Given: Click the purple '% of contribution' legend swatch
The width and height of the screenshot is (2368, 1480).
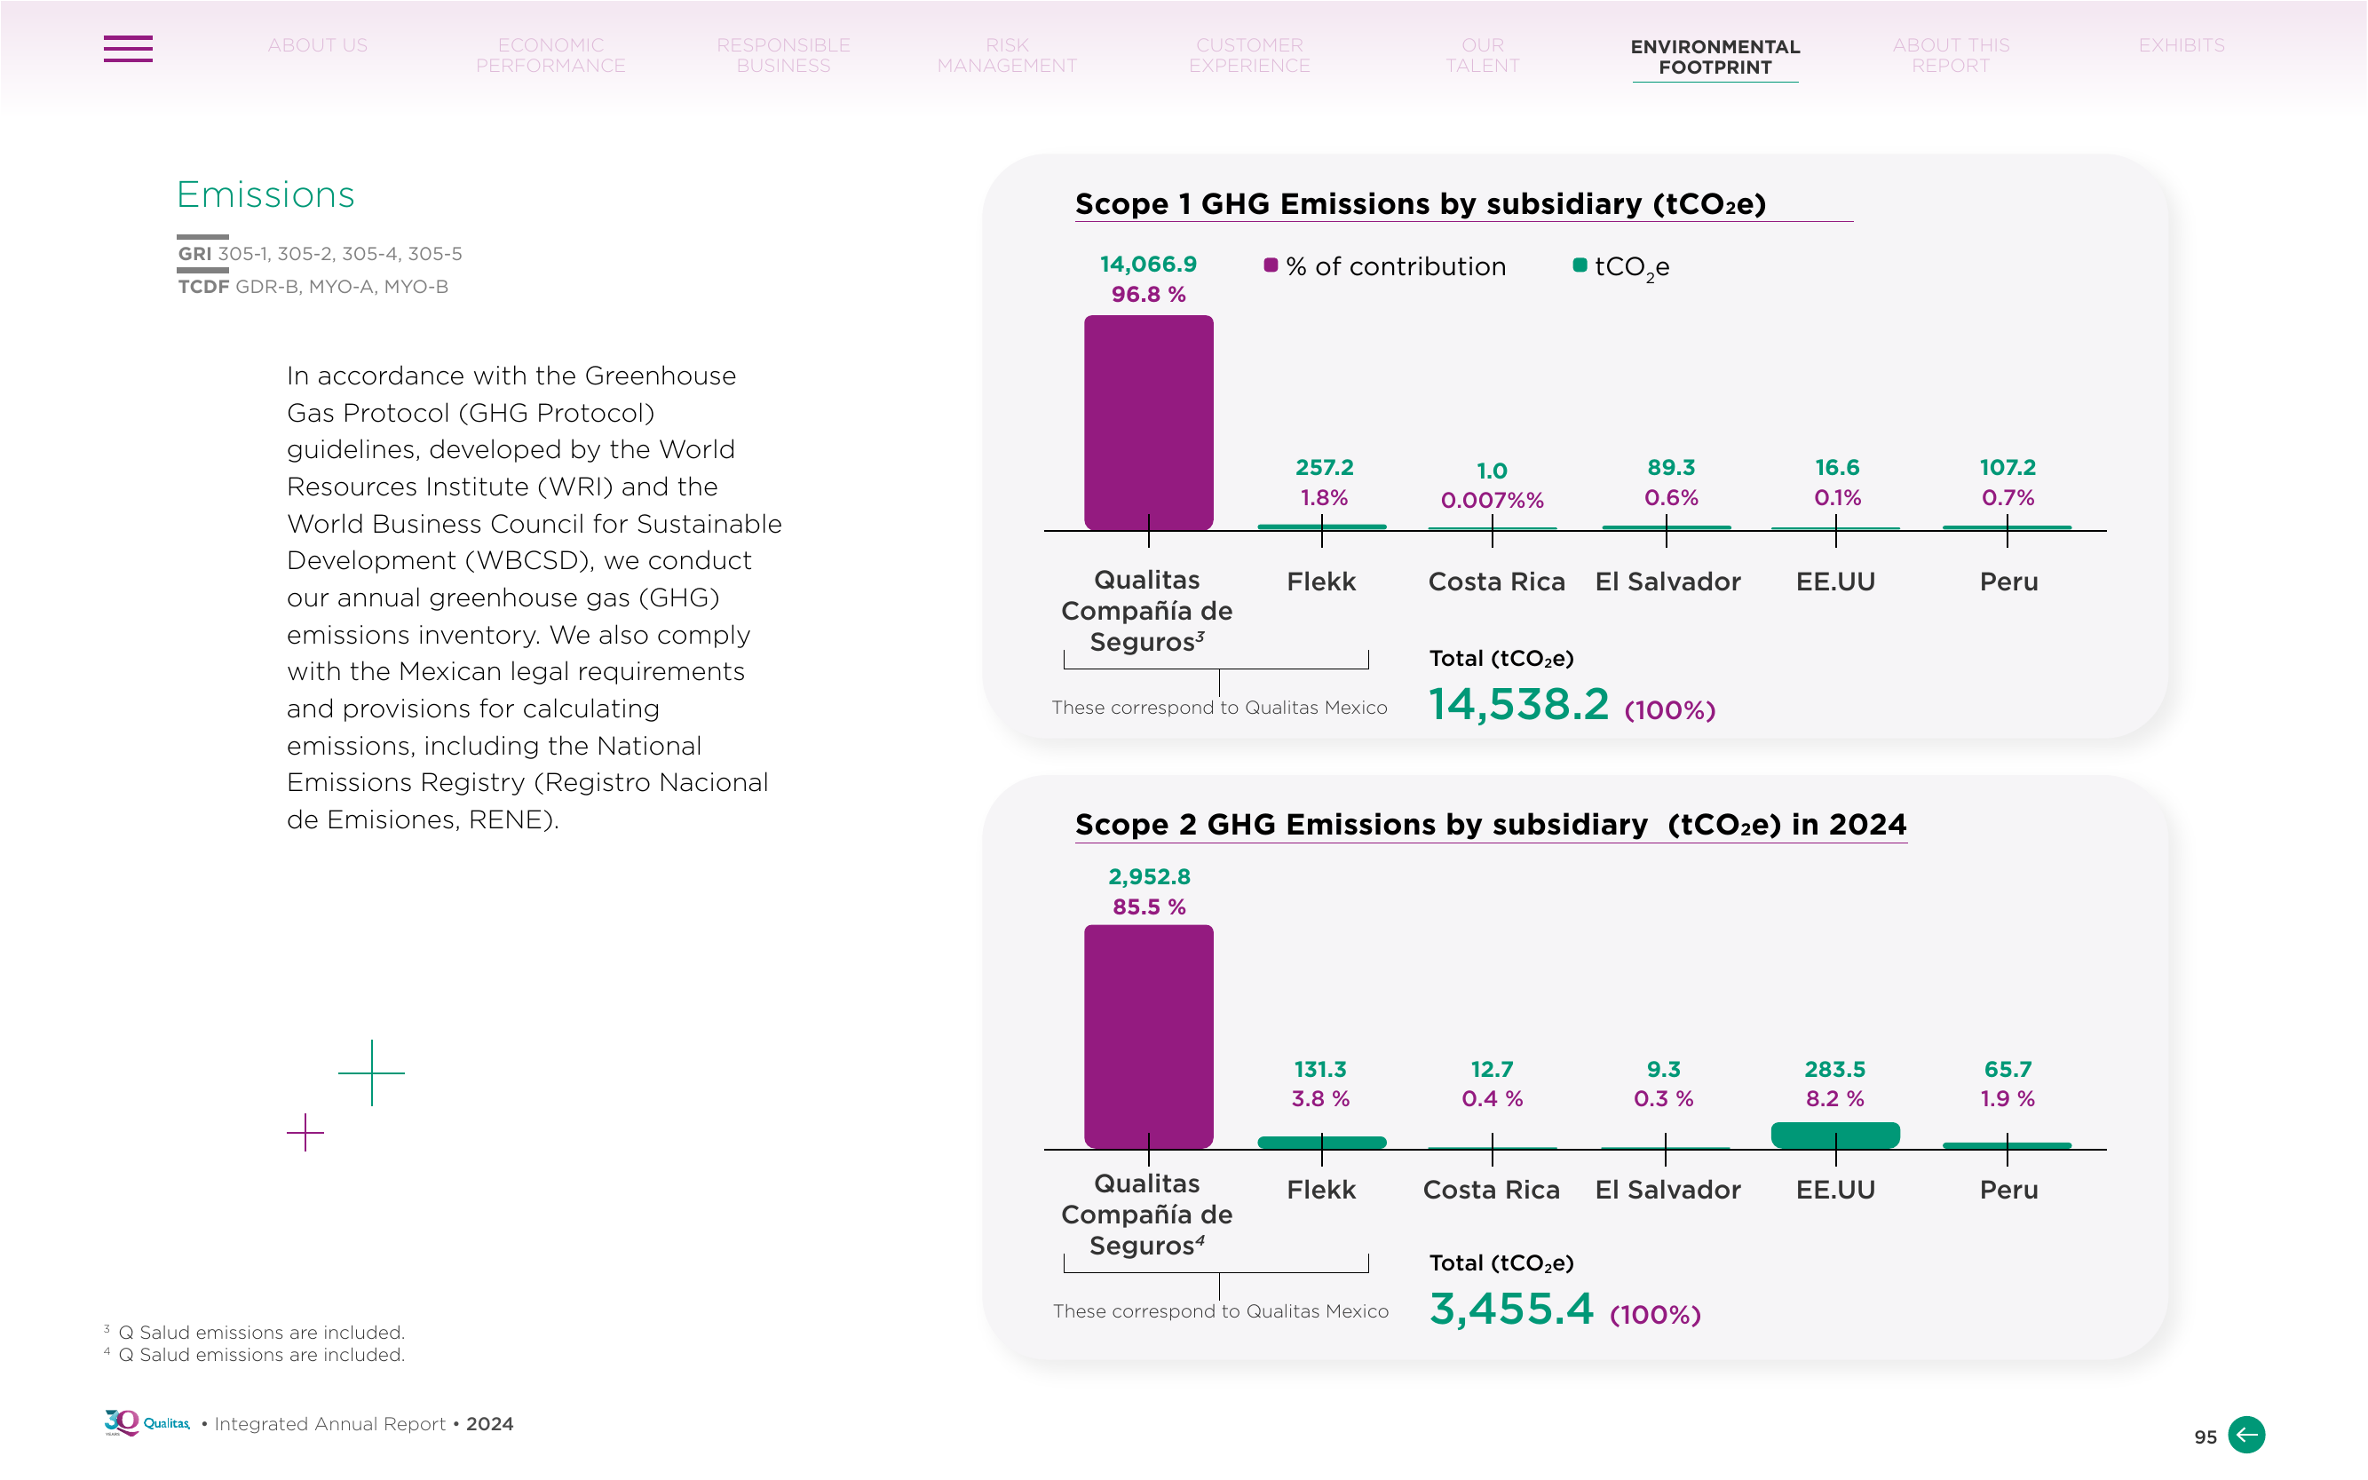Looking at the screenshot, I should coord(1271,265).
